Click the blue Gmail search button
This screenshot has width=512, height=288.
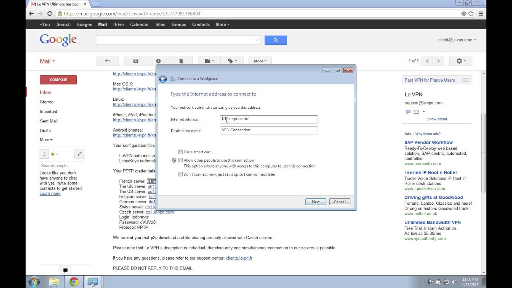[x=276, y=40]
